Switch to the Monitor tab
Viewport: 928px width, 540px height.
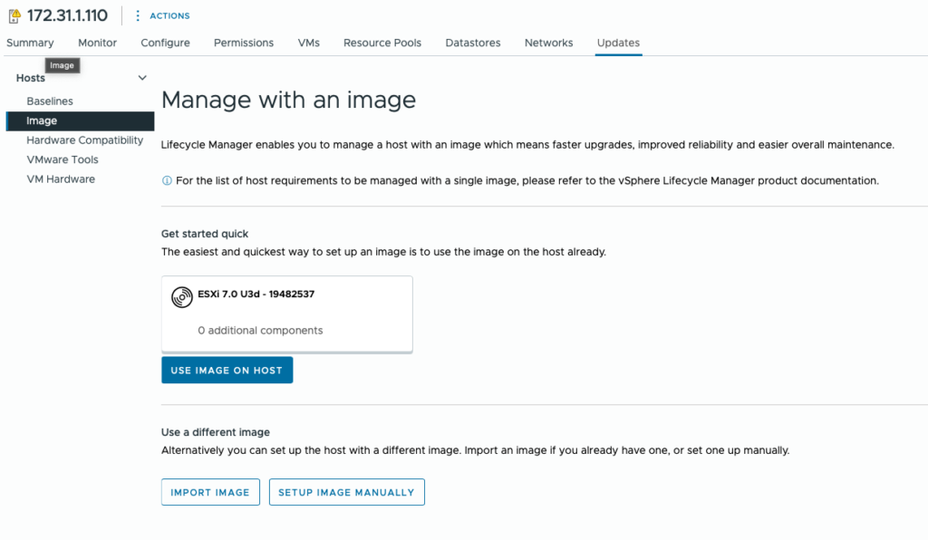98,43
